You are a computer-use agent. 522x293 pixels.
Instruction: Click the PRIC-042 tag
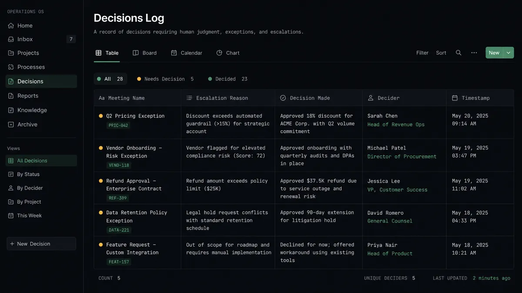(118, 125)
